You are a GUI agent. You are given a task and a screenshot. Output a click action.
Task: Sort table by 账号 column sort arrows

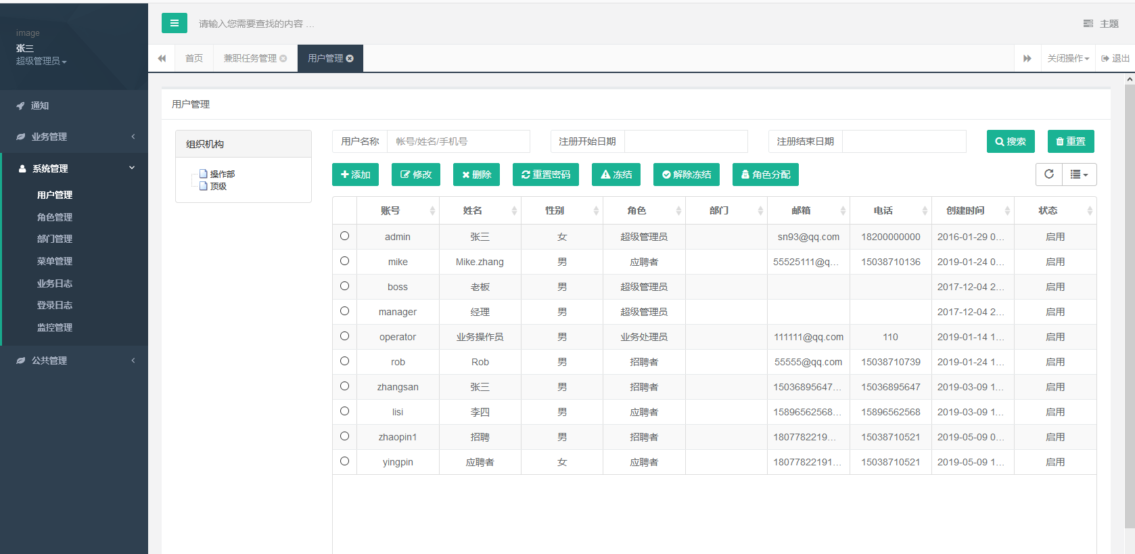tap(432, 211)
